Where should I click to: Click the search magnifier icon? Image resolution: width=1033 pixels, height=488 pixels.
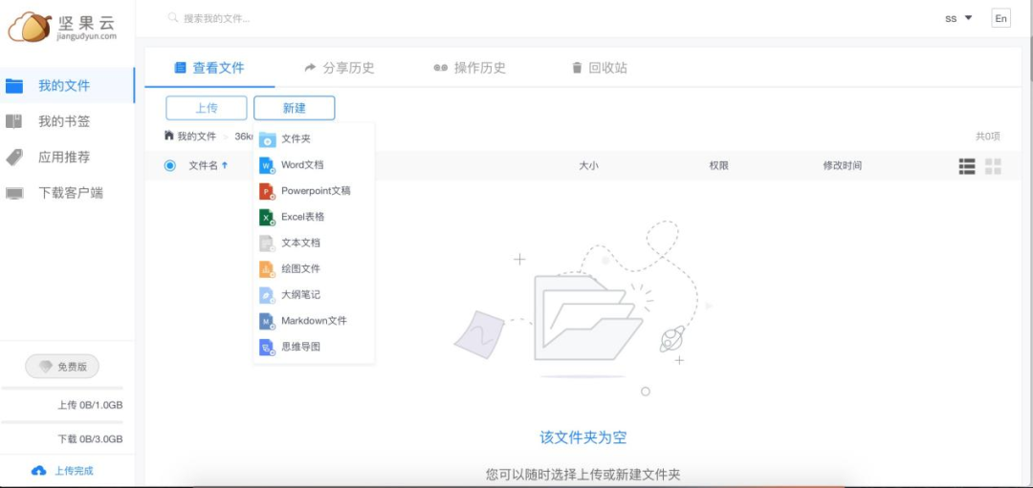[172, 18]
